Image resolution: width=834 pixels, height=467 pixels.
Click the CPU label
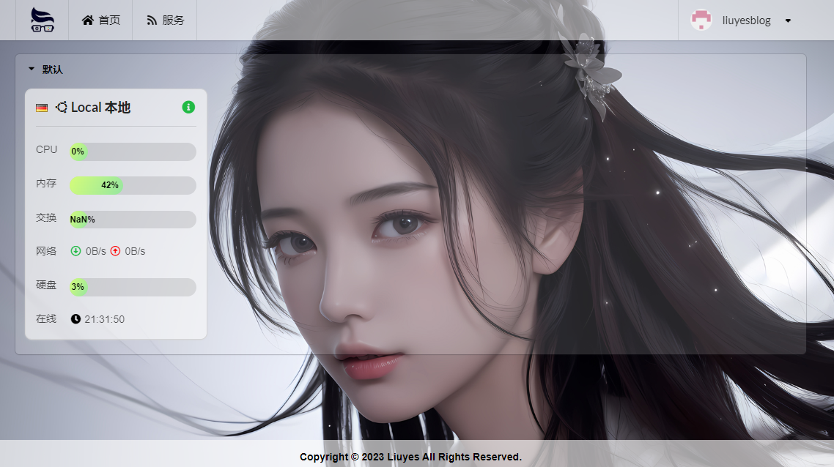(46, 150)
